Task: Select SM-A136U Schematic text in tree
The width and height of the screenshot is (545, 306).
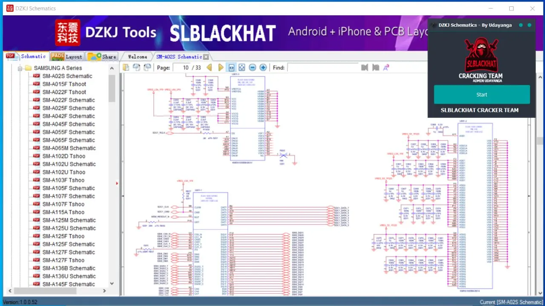Action: [69, 276]
